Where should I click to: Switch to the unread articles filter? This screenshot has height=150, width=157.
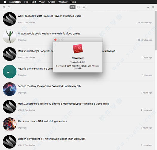click(78, 7)
